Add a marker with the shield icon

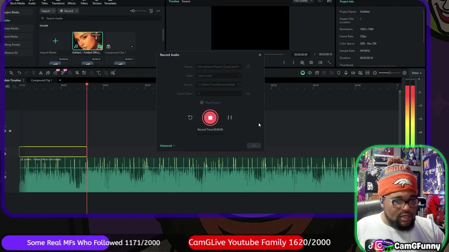339,73
